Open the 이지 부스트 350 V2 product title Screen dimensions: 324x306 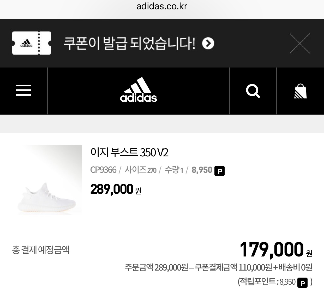129,152
